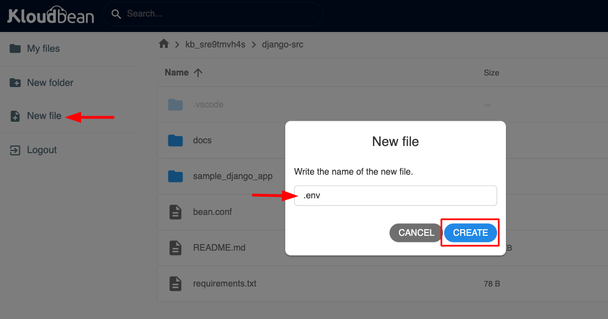This screenshot has height=319, width=608.
Task: Click the Logout icon in sidebar
Action: (x=14, y=149)
